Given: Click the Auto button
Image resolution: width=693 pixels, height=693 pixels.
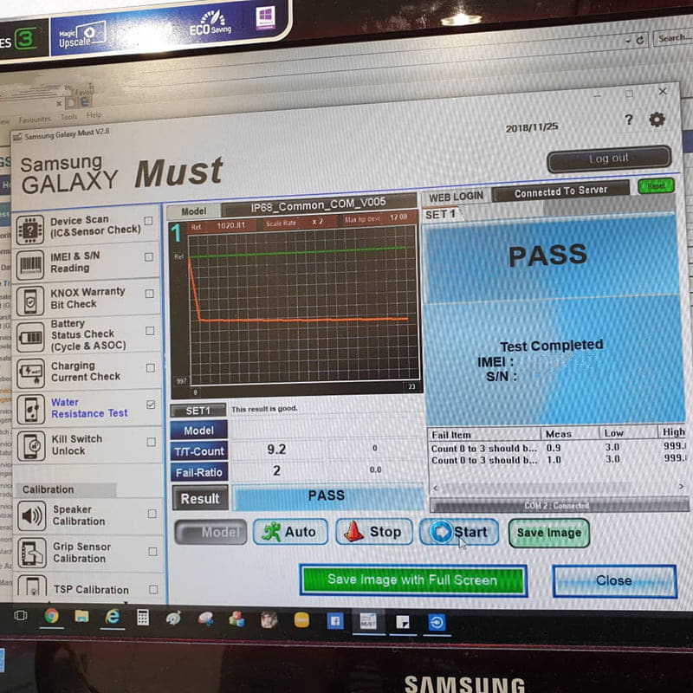Looking at the screenshot, I should [290, 532].
